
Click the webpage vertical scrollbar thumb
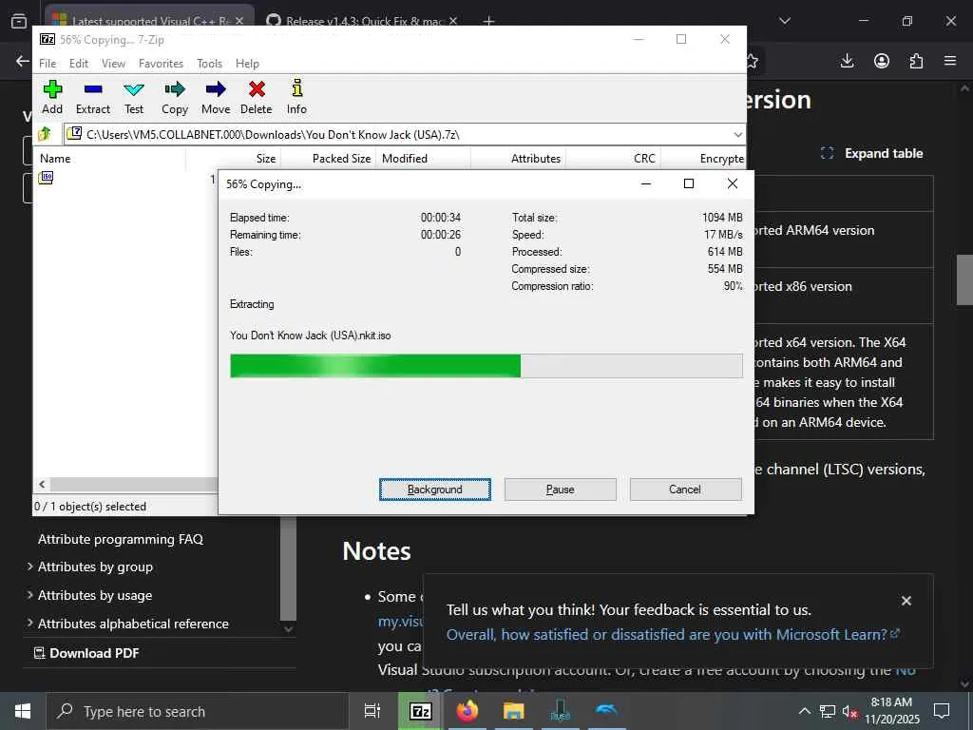pyautogui.click(x=964, y=279)
